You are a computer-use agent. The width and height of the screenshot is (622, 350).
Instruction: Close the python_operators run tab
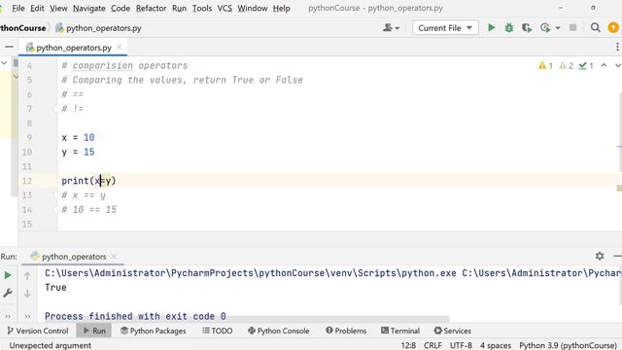114,257
